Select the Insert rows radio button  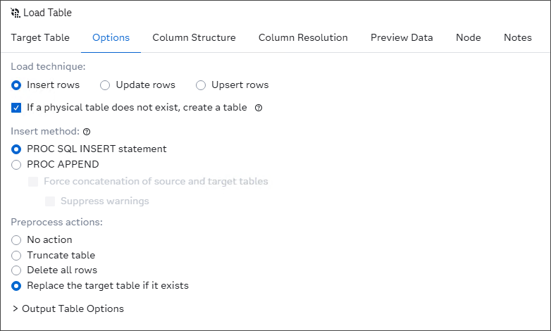point(16,85)
